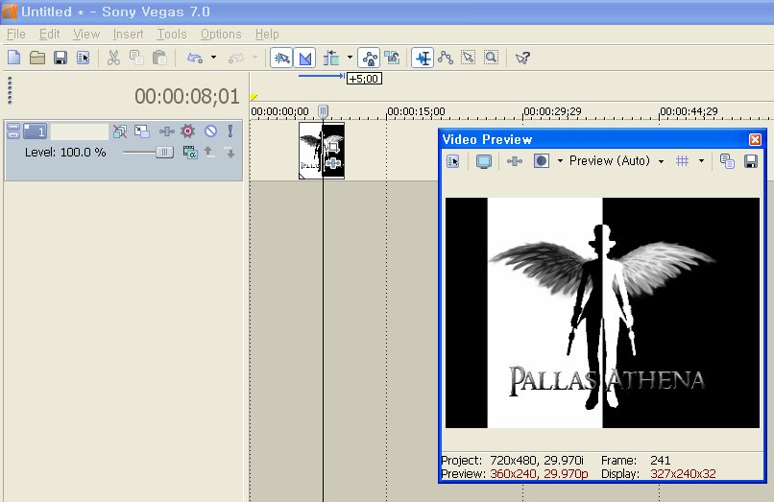The width and height of the screenshot is (774, 502).
Task: Open the Preview (Auto) quality dropdown
Action: 617,161
